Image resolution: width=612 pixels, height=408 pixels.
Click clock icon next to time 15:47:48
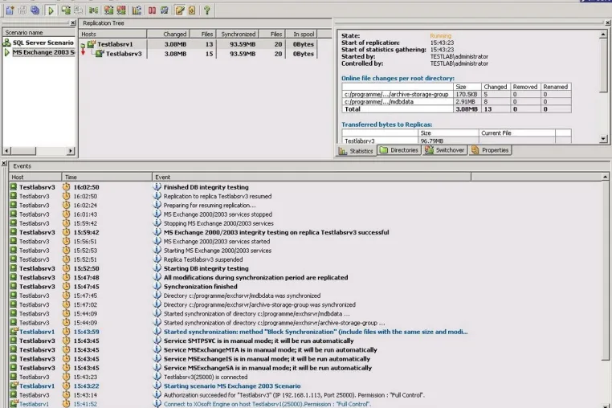[67, 278]
